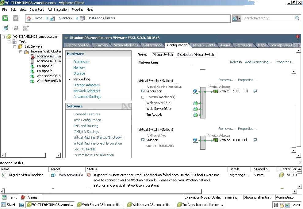Click the second toolbar icon with plus sign
Viewport: 303px width, 209px height.
click(x=16, y=28)
